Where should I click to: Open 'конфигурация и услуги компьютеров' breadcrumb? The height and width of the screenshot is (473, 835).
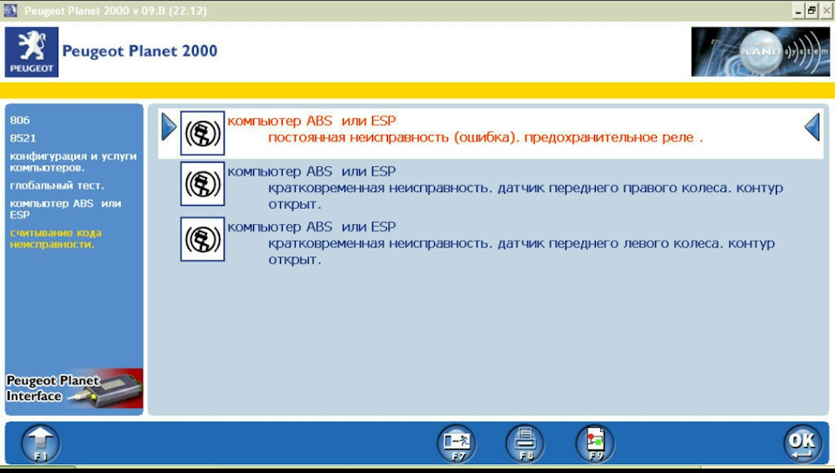tap(73, 162)
